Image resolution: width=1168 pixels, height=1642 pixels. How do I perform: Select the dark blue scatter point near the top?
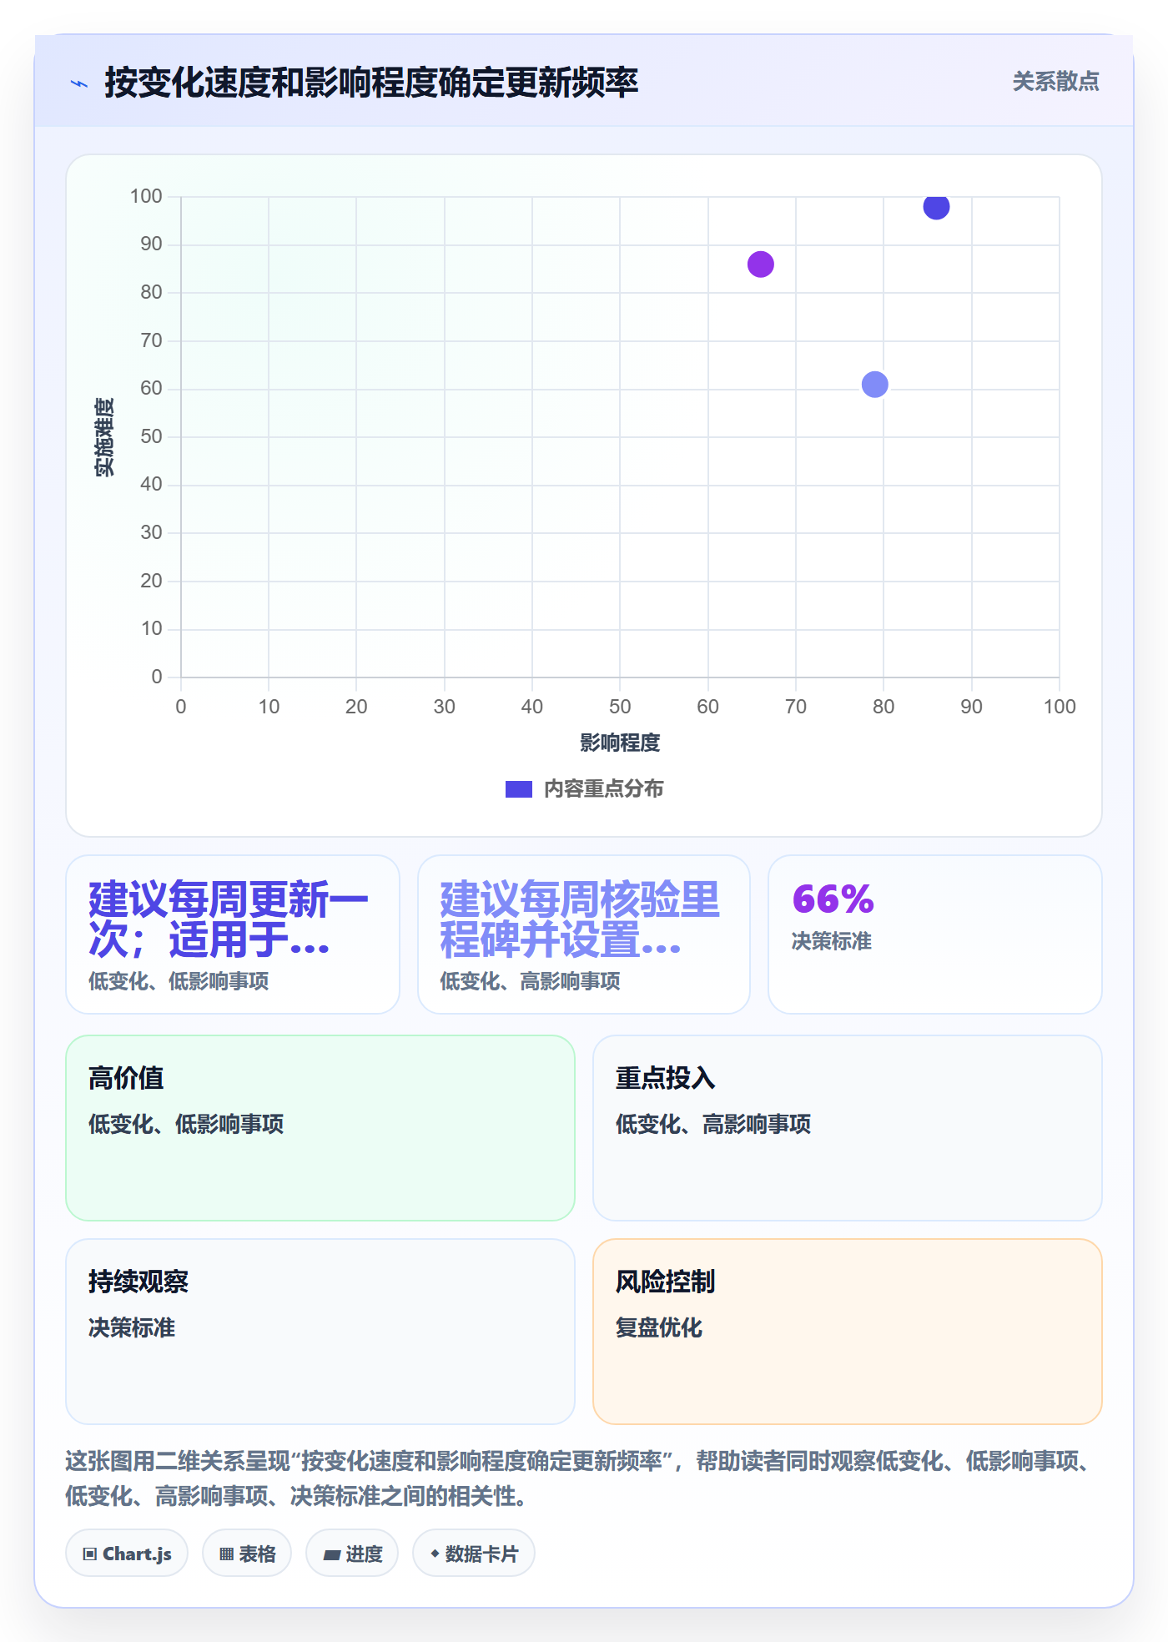936,206
